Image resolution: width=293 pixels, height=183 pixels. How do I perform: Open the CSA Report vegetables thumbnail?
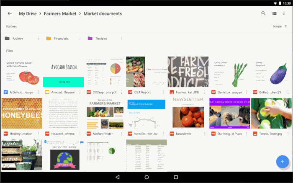coord(146,72)
